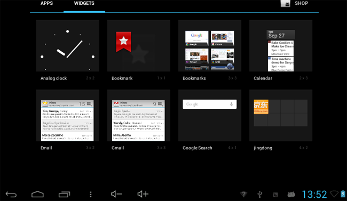Switch to the APPS tab
The image size is (347, 201).
46,3
